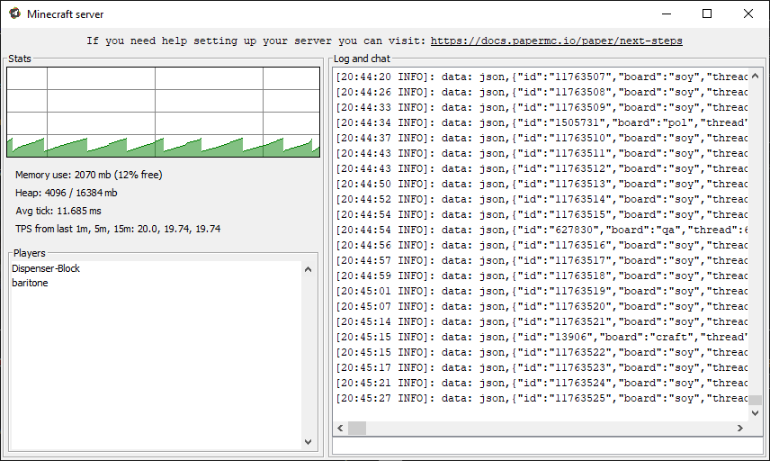Click the command input field below log
This screenshot has width=770, height=461.
click(x=548, y=445)
